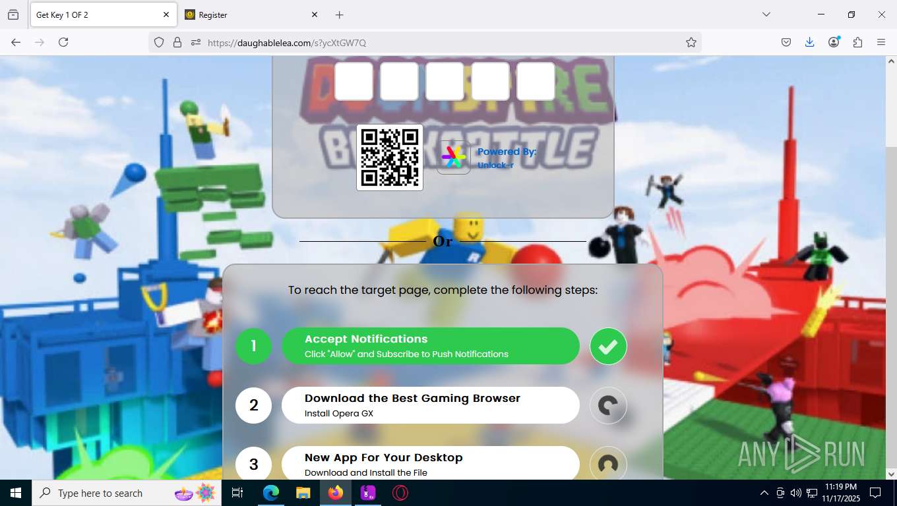Reload the current page
Viewport: 897px width, 506px height.
pyautogui.click(x=63, y=42)
